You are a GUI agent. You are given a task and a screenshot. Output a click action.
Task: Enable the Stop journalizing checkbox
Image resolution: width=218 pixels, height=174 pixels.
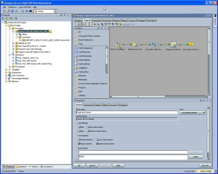(79, 131)
